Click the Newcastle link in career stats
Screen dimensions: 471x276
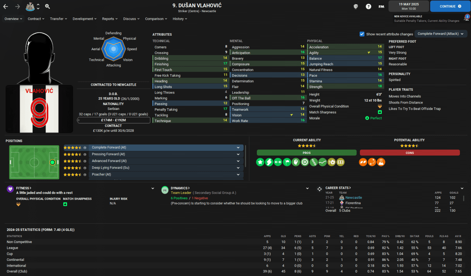point(354,198)
